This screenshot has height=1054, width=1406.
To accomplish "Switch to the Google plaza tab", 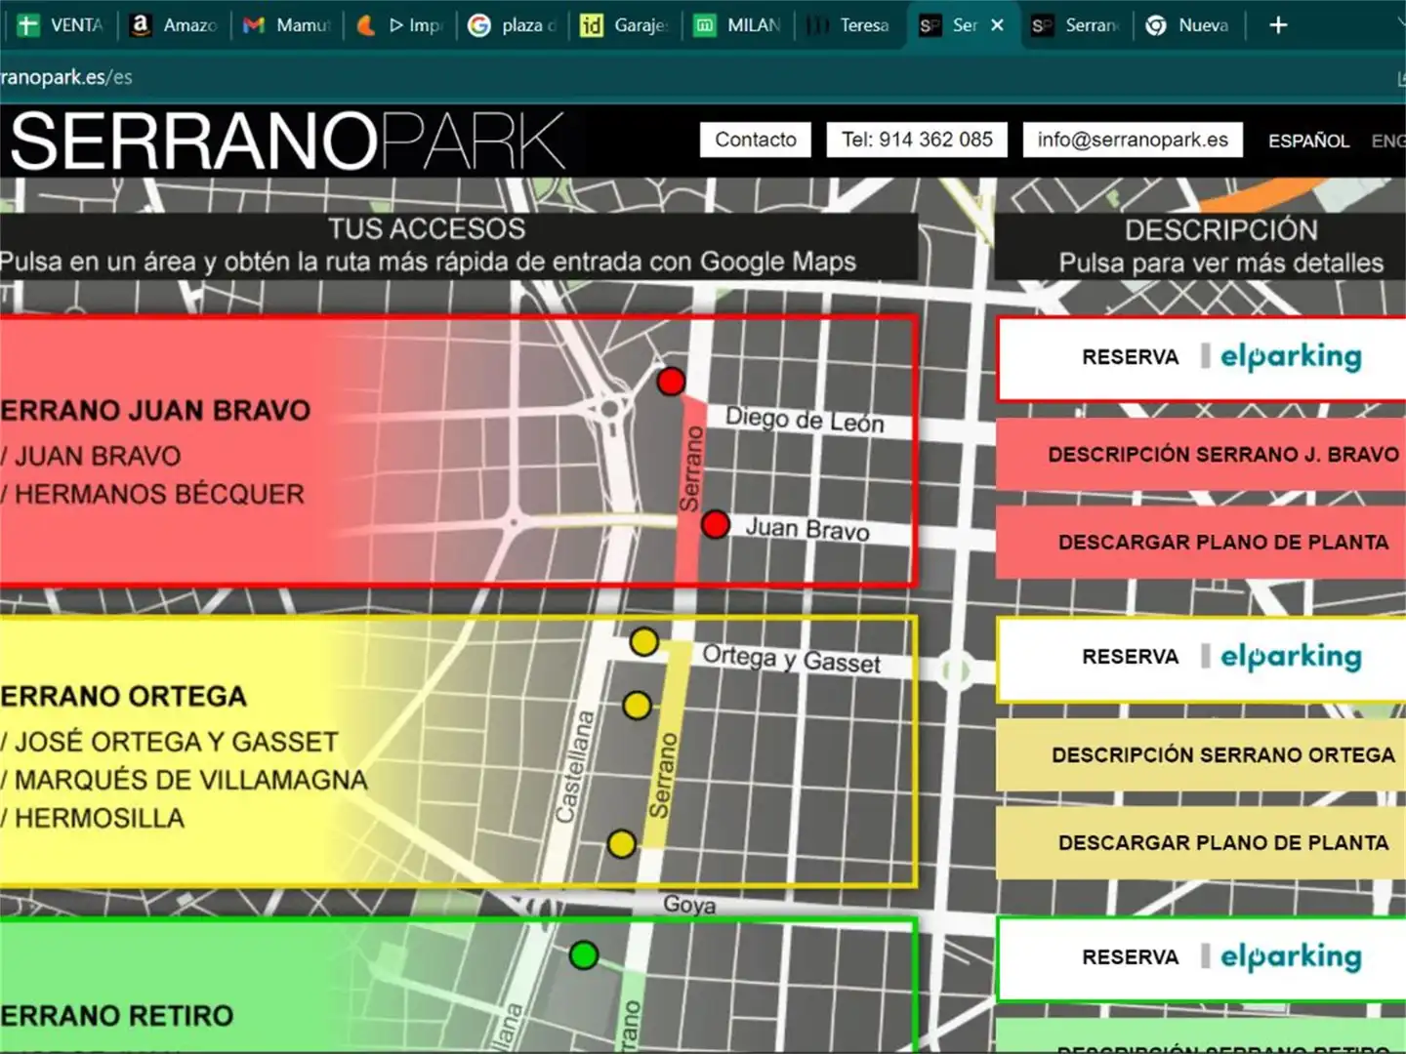I will coord(512,25).
